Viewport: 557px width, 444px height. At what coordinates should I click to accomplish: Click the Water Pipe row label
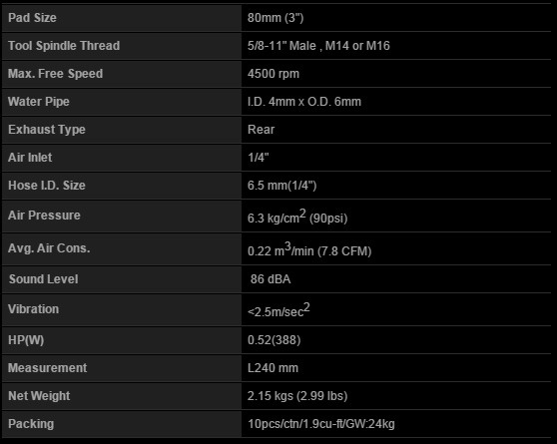39,102
